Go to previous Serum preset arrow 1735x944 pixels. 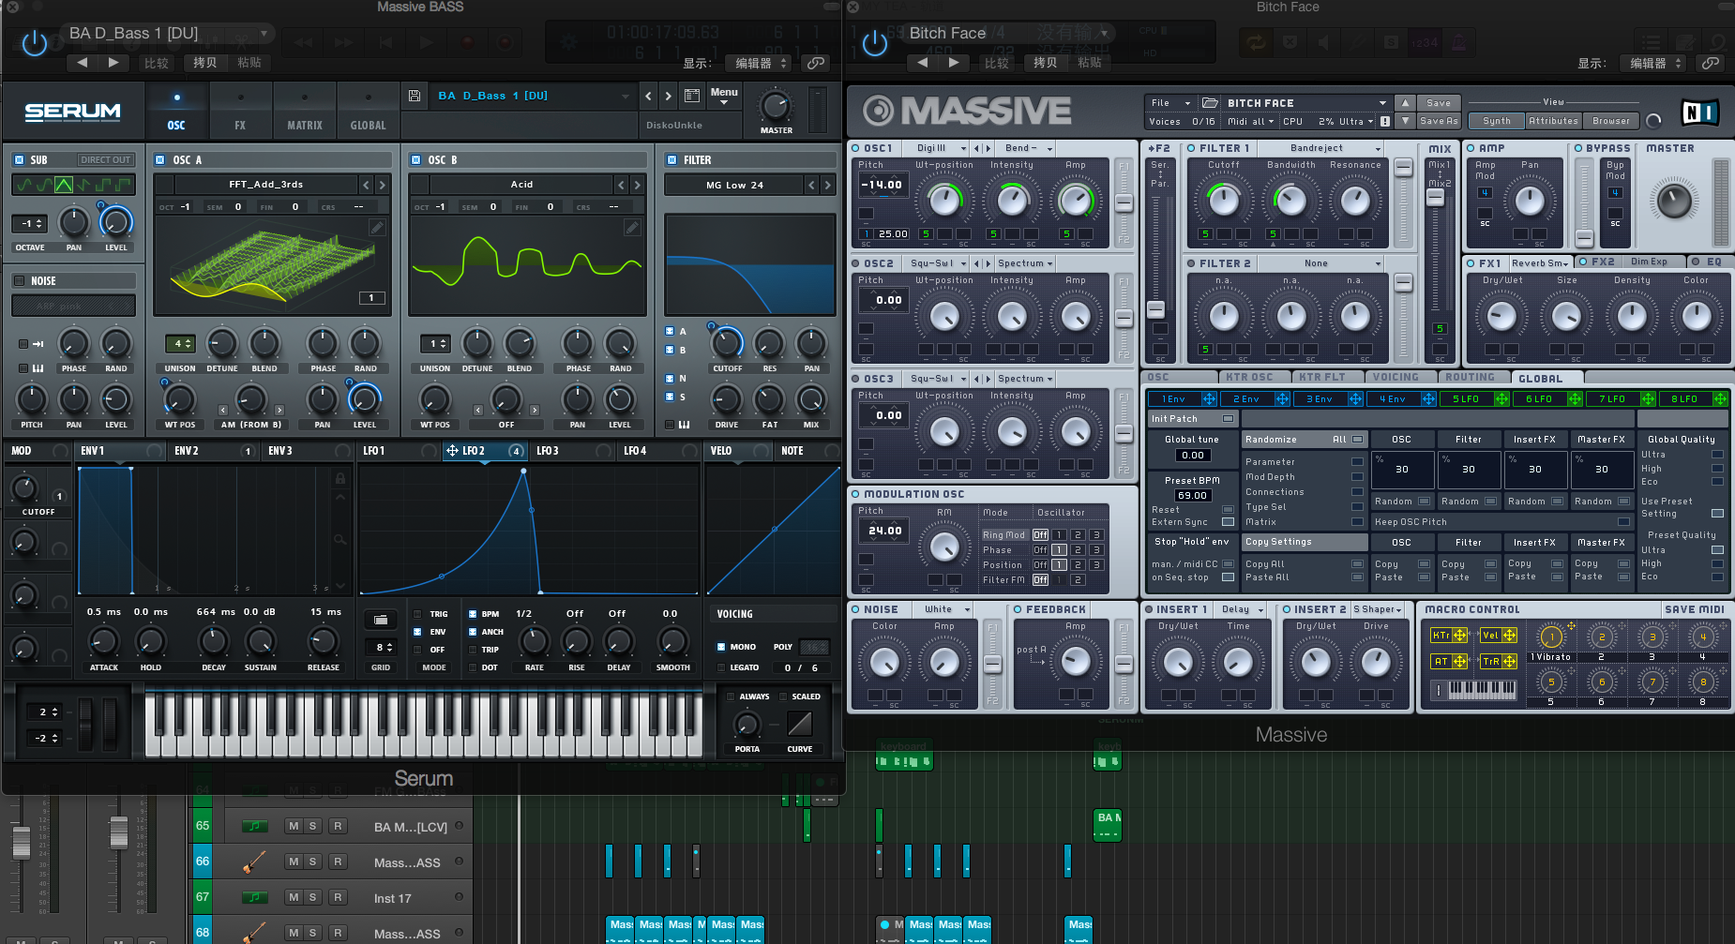(x=648, y=96)
